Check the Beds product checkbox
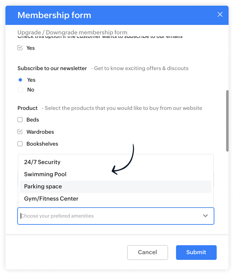Image resolution: width=234 pixels, height=275 pixels. click(20, 120)
